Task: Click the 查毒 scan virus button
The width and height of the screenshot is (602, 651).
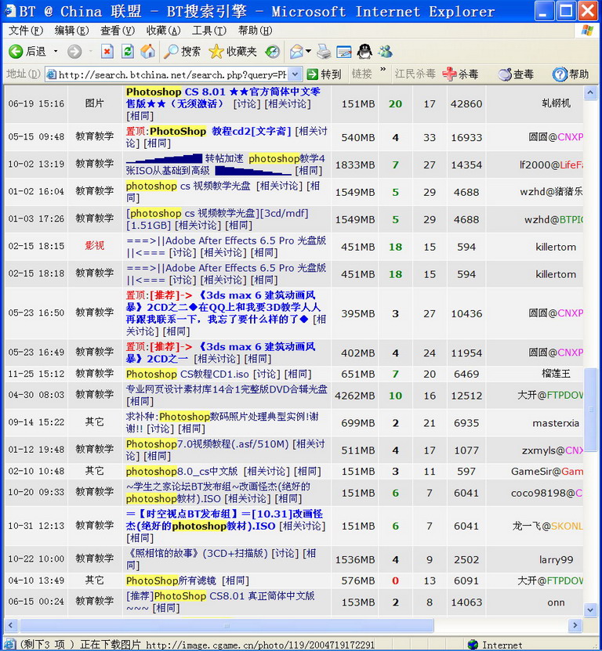Action: pos(516,74)
